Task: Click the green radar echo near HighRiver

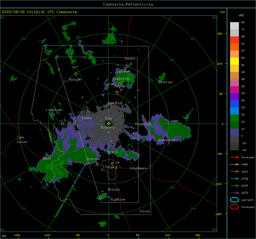Action: (x=102, y=196)
